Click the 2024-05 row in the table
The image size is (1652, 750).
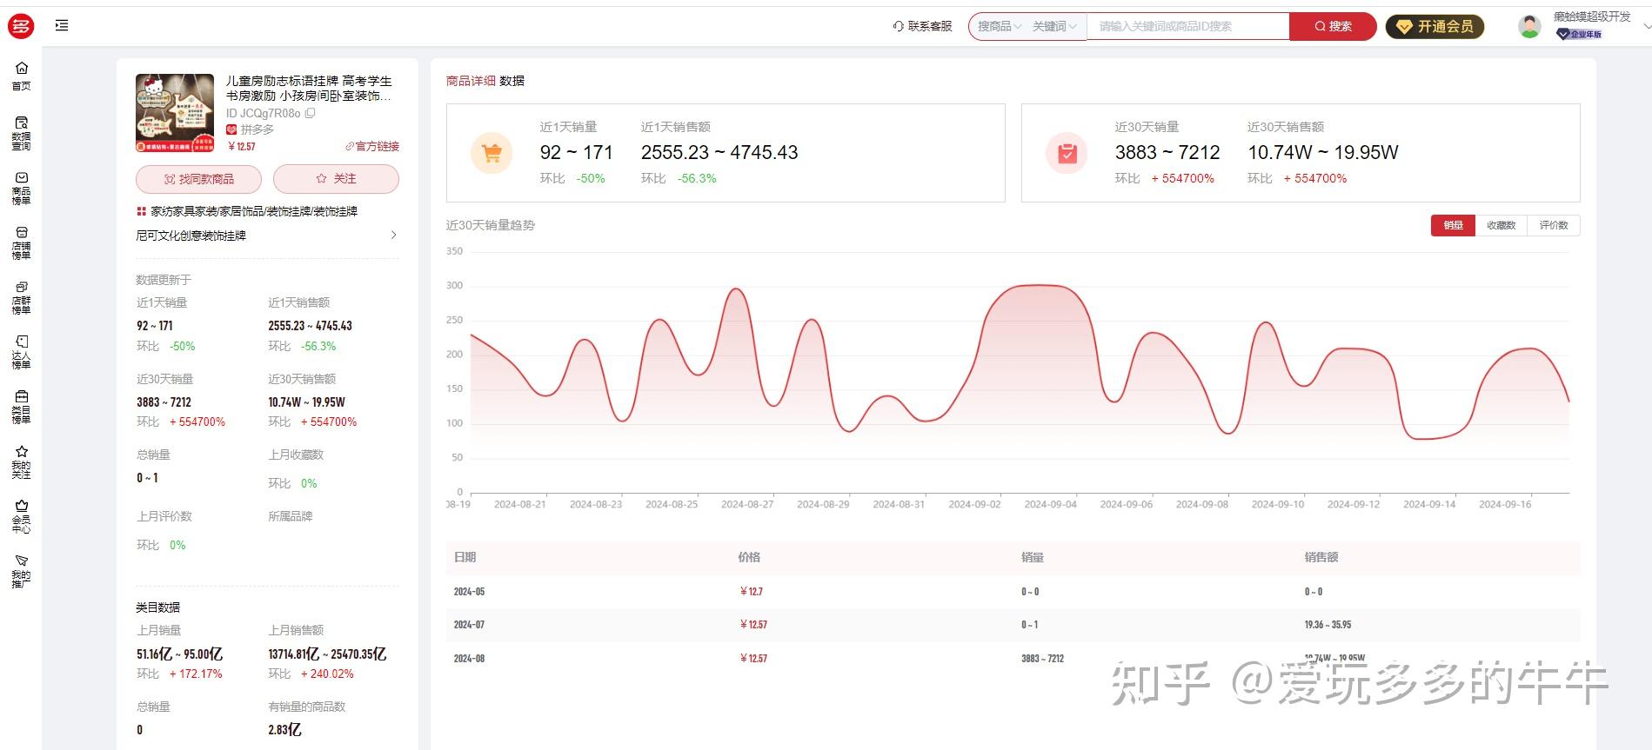coord(1013,592)
